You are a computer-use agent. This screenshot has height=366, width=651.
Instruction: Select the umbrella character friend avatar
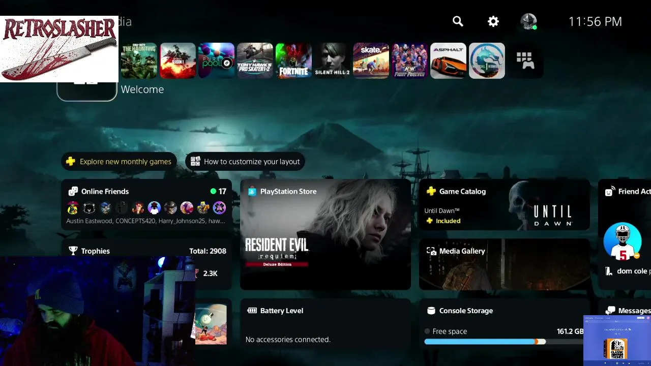73,207
